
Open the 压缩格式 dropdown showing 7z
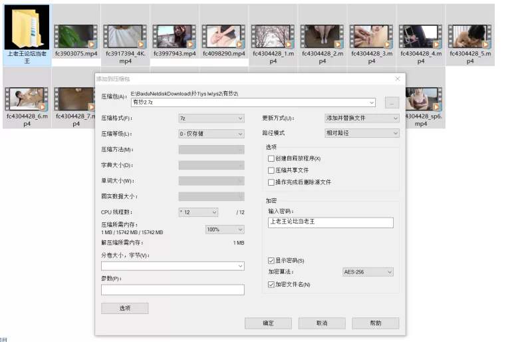point(211,118)
